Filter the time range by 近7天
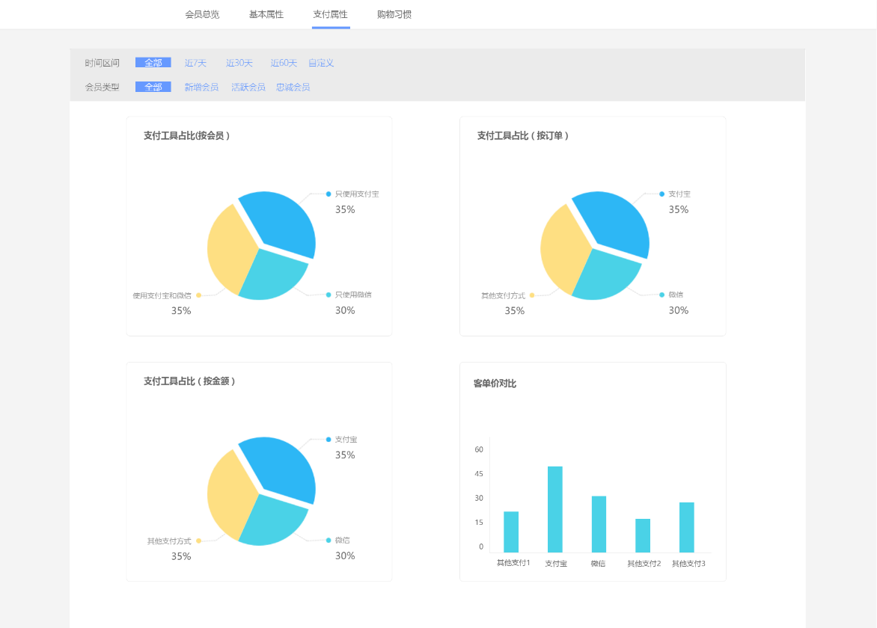Image resolution: width=877 pixels, height=628 pixels. click(195, 63)
